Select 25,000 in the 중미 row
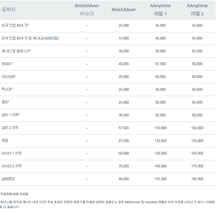 124,102
